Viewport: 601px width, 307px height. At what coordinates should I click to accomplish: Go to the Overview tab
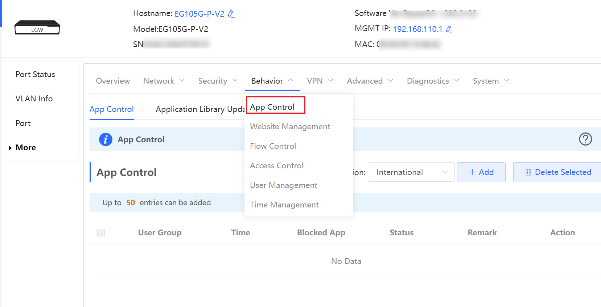point(113,81)
